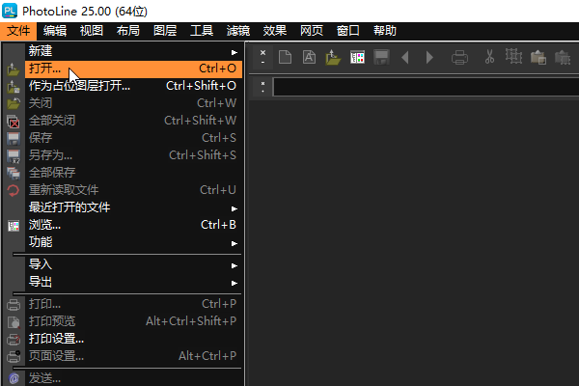Click the new document toolbar icon
Screen dimensions: 579x386
[286, 57]
